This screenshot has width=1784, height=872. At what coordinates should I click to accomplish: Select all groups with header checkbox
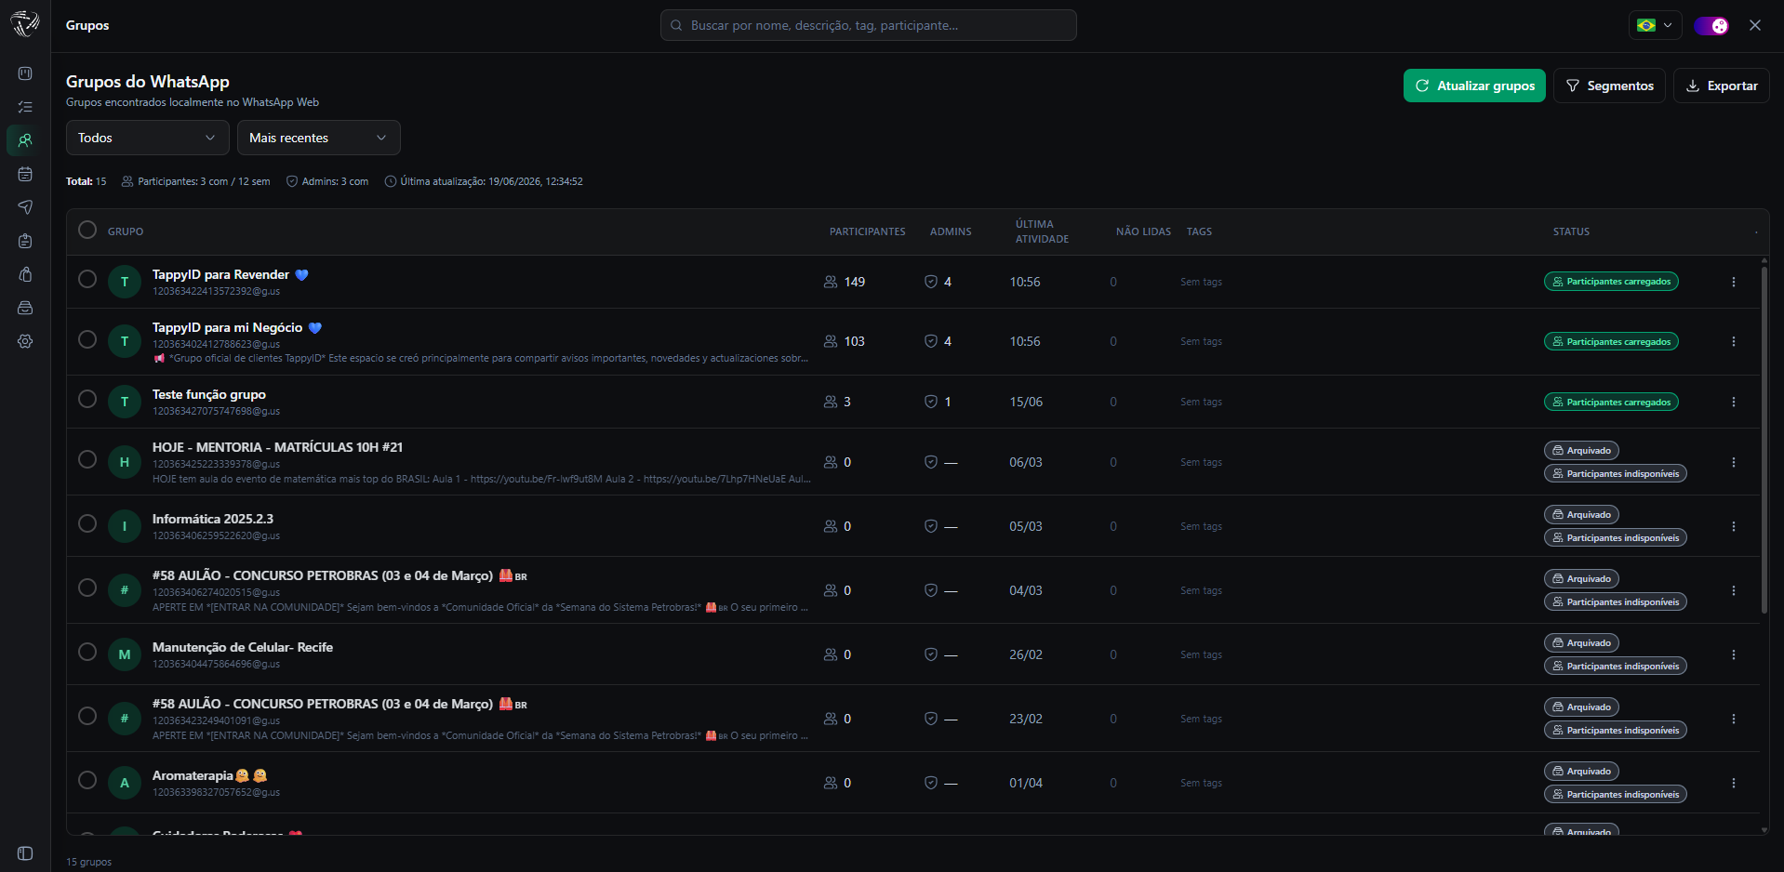87,230
